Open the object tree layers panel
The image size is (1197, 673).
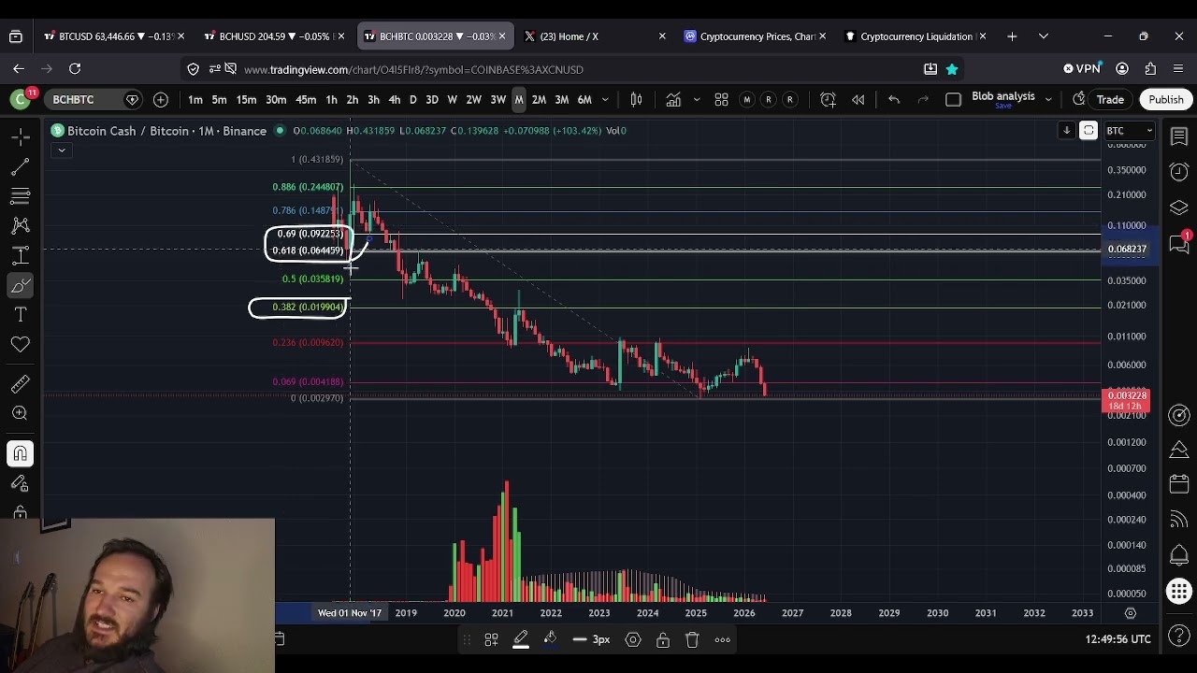click(x=1178, y=208)
